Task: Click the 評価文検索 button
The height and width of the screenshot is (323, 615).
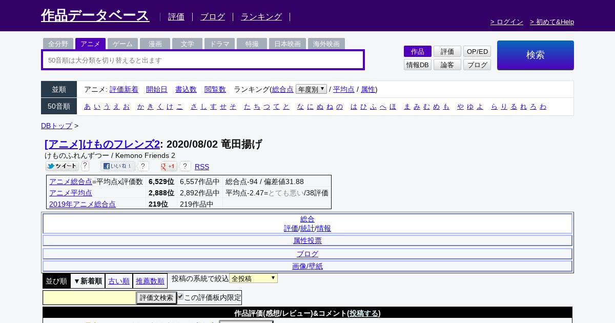Action: [156, 298]
